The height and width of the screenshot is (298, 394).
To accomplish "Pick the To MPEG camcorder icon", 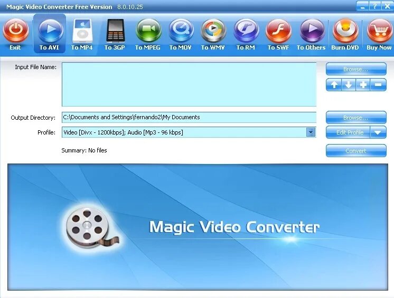I will click(x=148, y=31).
